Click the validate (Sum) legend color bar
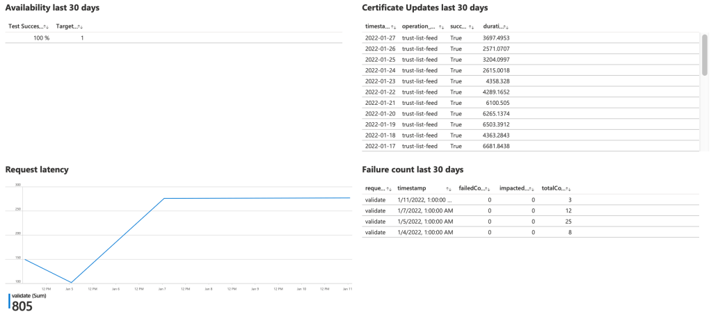 tap(10, 301)
